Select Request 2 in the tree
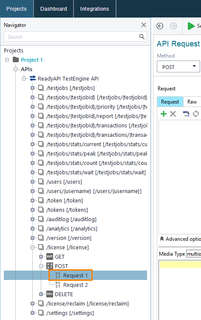The height and width of the screenshot is (320, 201). click(x=76, y=285)
